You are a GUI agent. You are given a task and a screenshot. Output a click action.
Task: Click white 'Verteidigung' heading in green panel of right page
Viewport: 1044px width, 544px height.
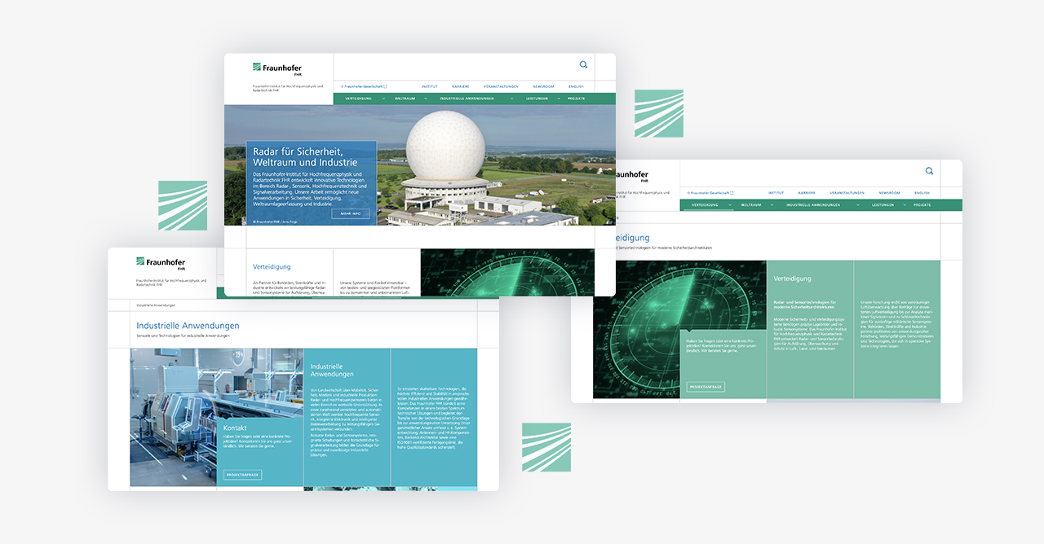click(x=793, y=279)
